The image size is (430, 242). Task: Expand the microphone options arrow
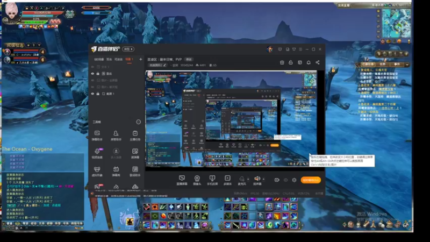(x=248, y=179)
